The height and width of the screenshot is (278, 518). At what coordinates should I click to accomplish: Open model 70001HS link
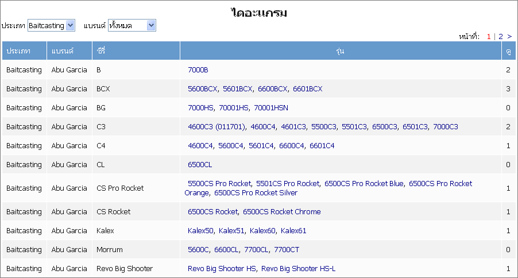pos(234,108)
